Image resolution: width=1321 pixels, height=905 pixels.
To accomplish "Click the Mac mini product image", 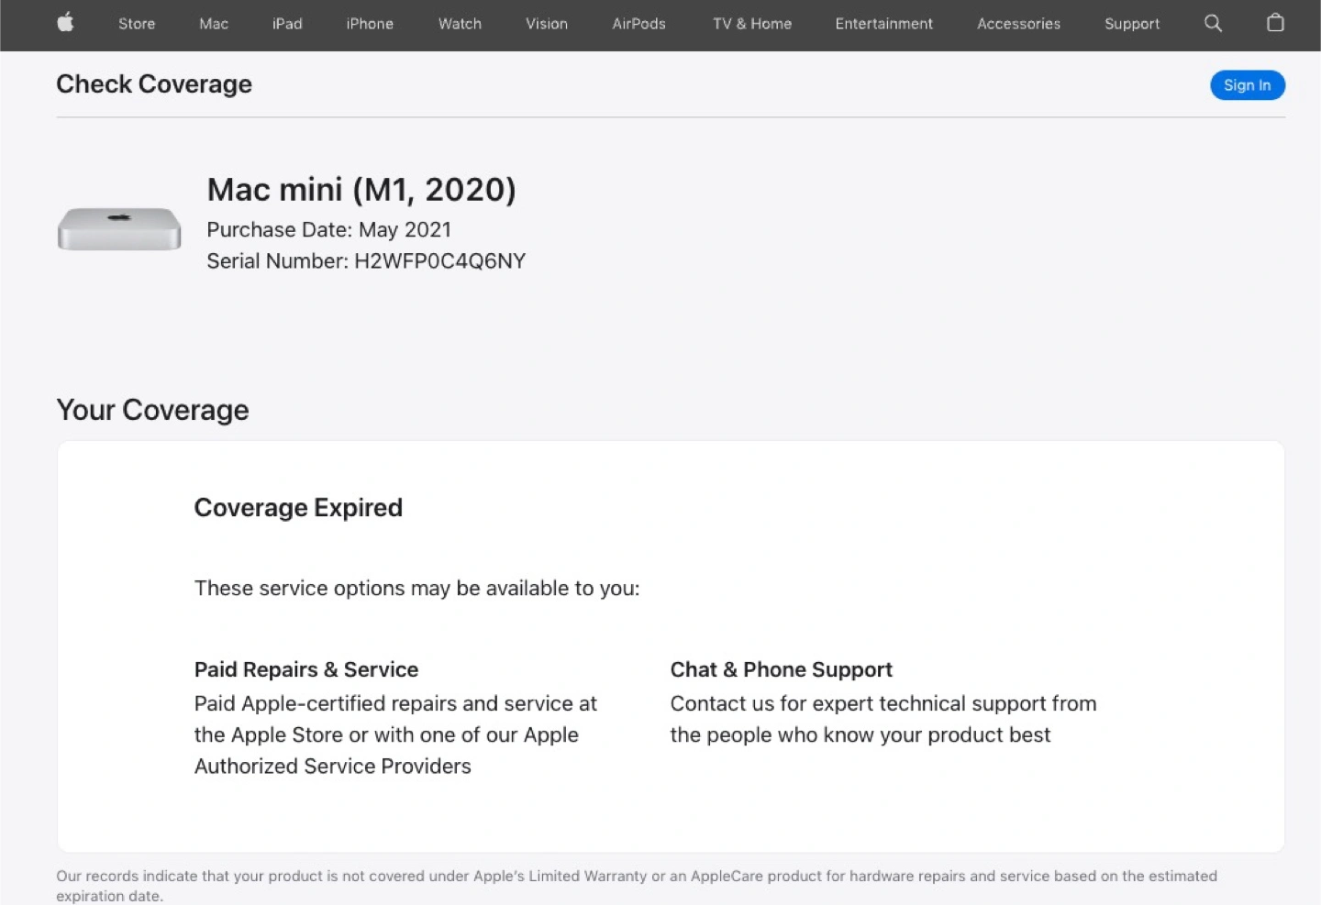I will (119, 228).
